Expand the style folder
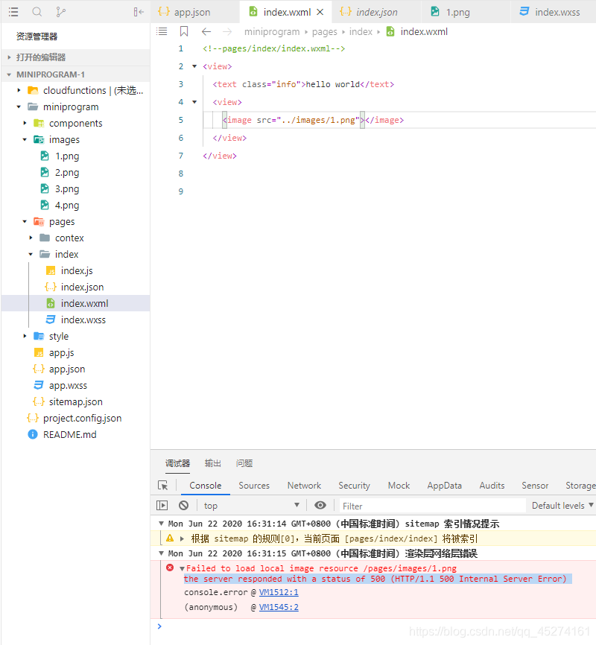Screen dimensions: 596x645 click(x=76, y=336)
